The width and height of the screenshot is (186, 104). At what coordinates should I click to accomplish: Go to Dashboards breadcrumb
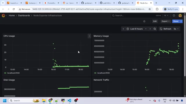point(24,15)
